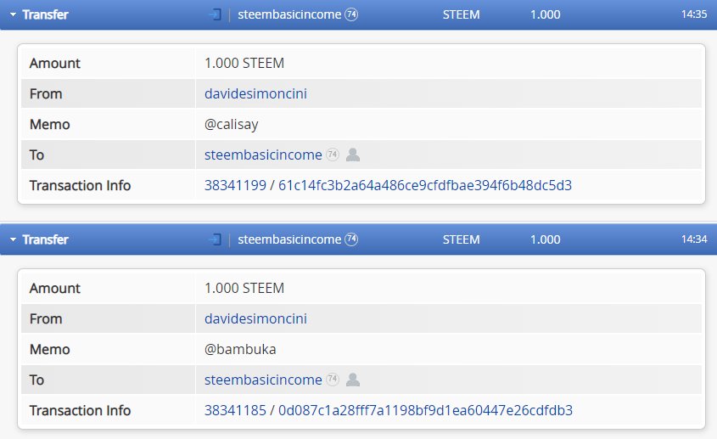Open steembasicincome To link in @calisay transfer
This screenshot has height=439, width=717.
[x=263, y=155]
